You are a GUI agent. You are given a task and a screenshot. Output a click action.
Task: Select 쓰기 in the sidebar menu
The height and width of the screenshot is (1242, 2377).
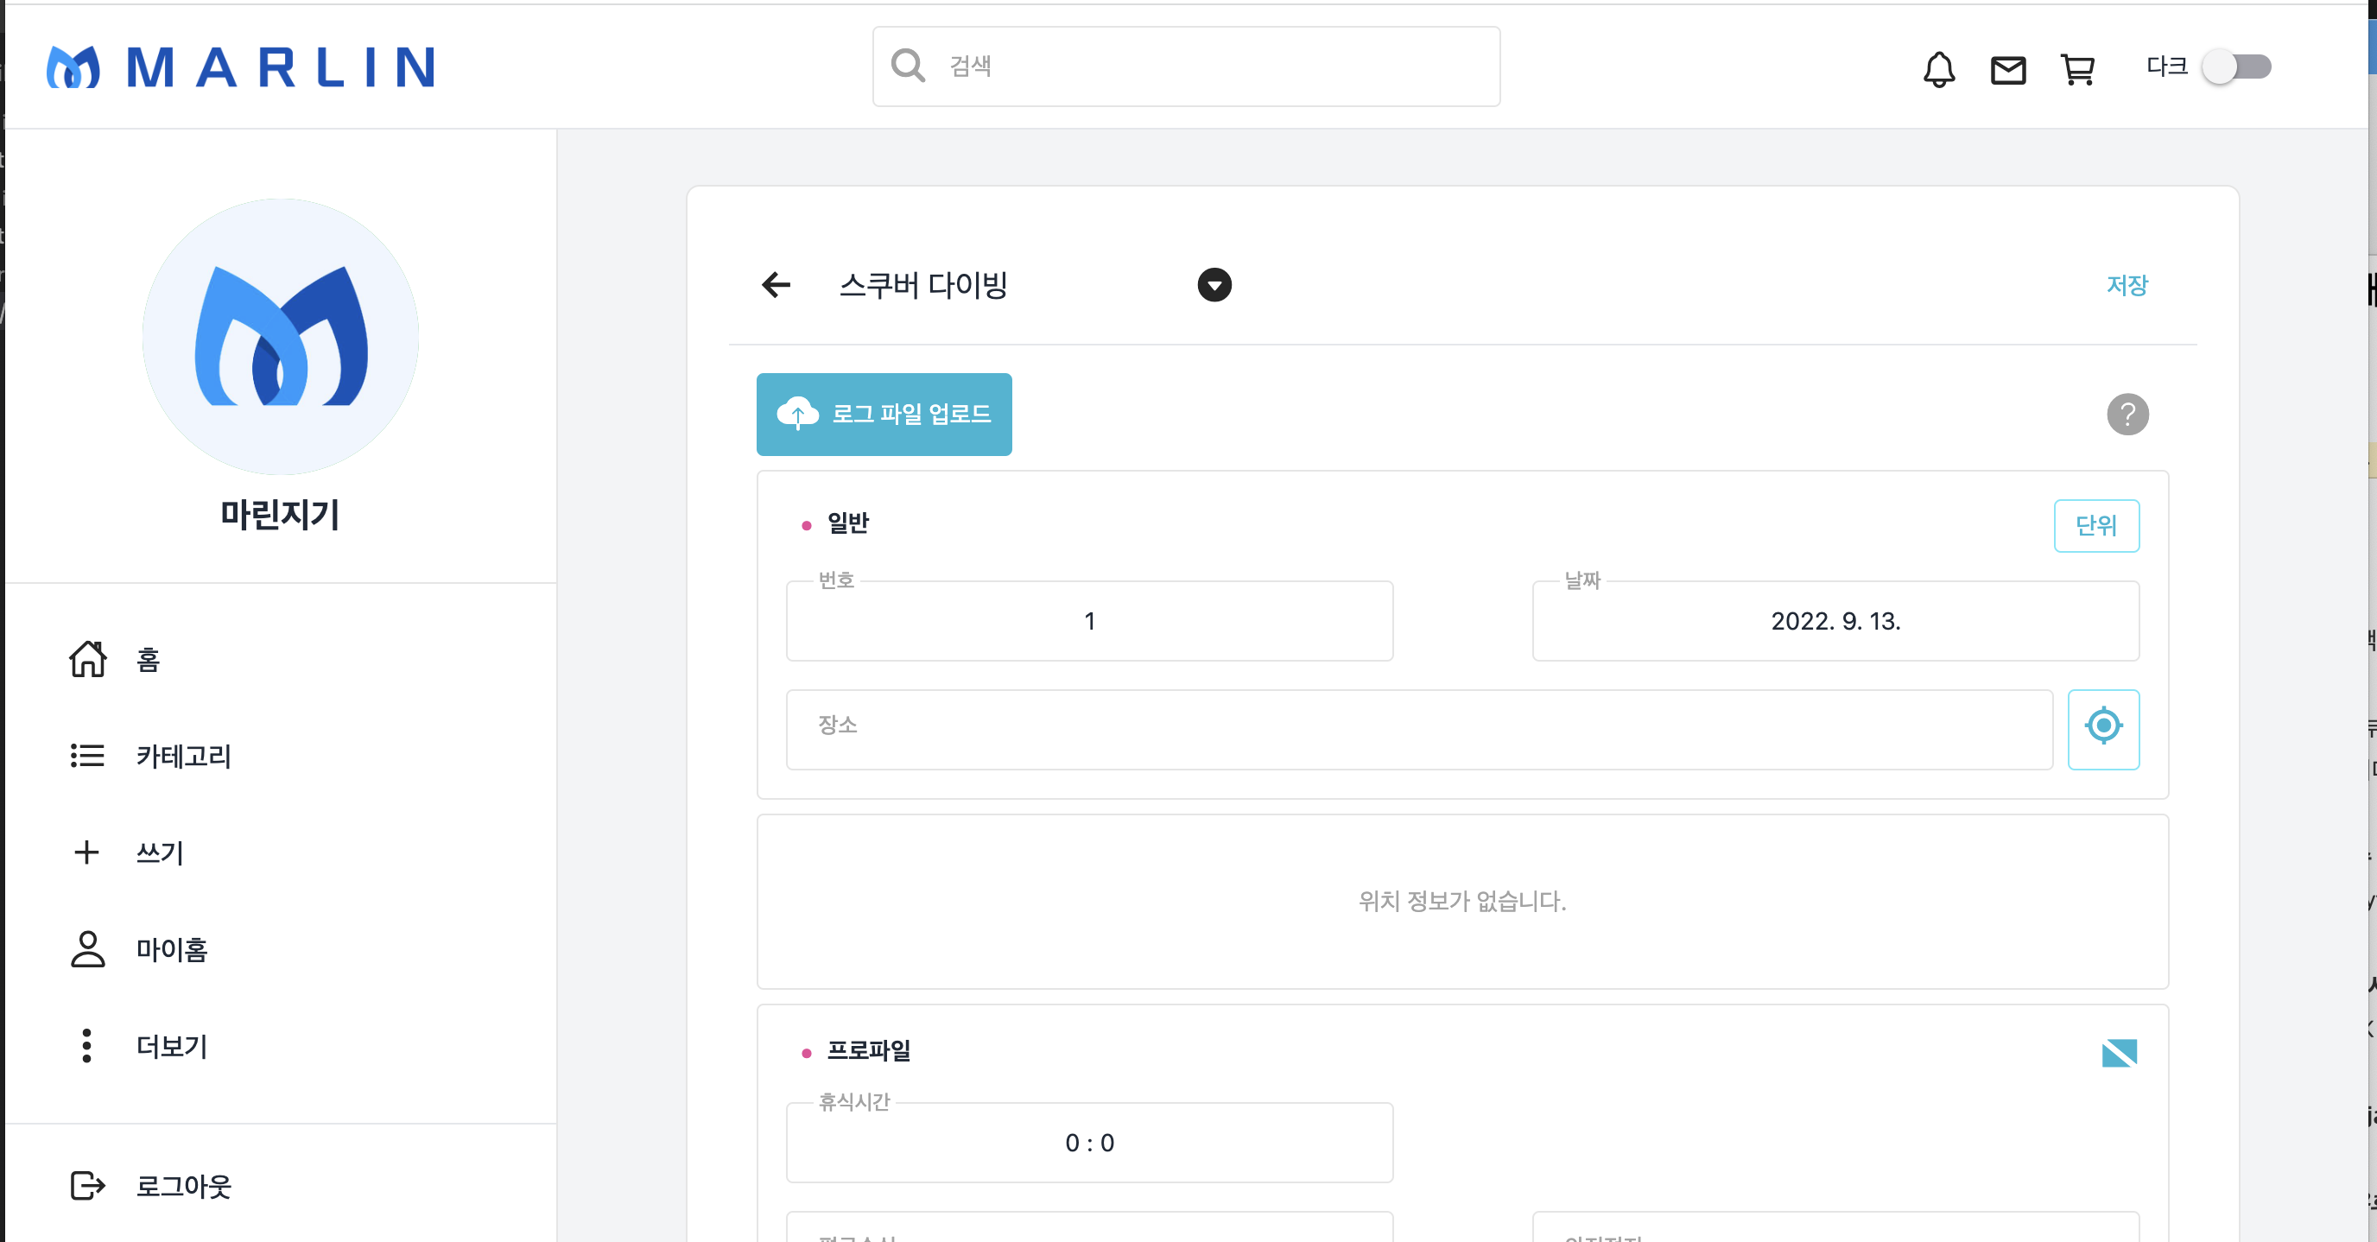160,852
